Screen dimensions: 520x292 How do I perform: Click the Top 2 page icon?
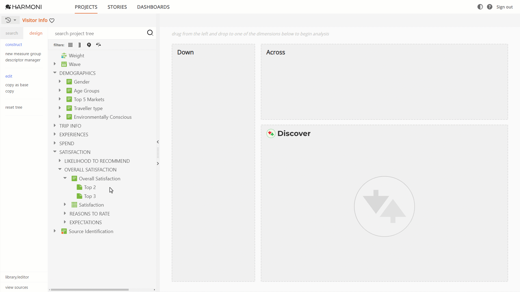(x=79, y=187)
